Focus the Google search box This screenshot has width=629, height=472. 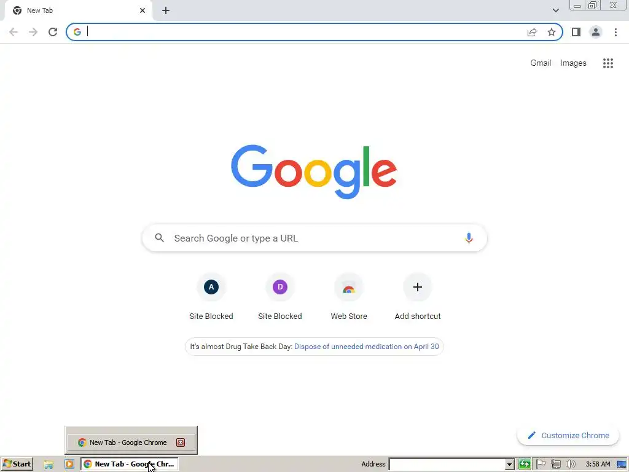coord(314,238)
